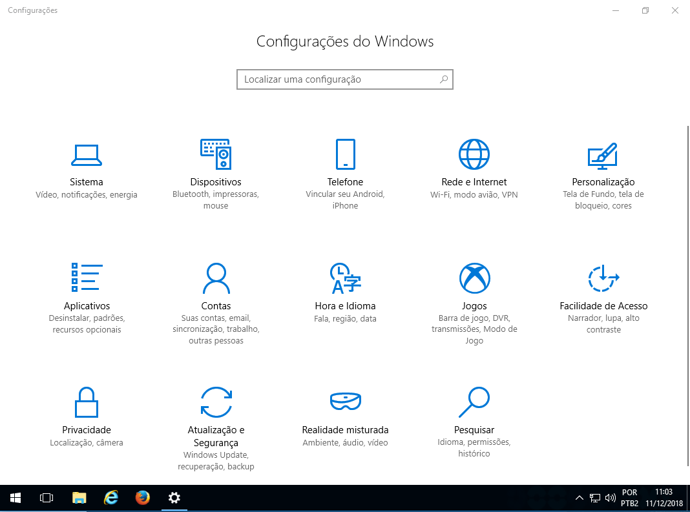Open Rede e Internet globe icon

474,154
